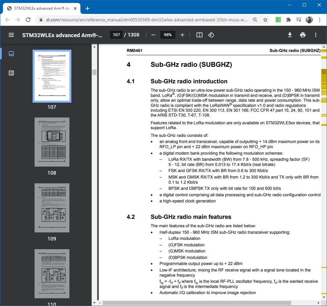Zoom out with the minus button
The width and height of the screenshot is (327, 306).
[x=153, y=35]
